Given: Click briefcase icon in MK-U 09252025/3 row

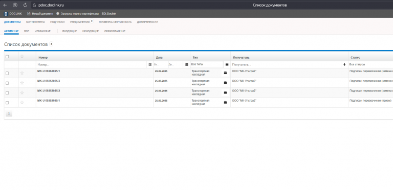Looking at the screenshot, I should [x=225, y=83].
